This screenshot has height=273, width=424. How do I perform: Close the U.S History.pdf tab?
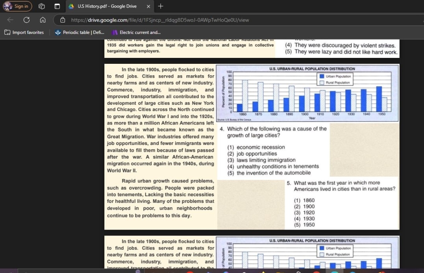[148, 6]
